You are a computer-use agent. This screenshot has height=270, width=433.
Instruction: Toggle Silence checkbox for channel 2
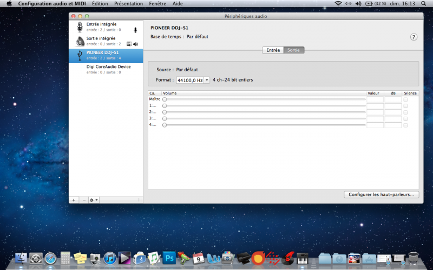405,112
